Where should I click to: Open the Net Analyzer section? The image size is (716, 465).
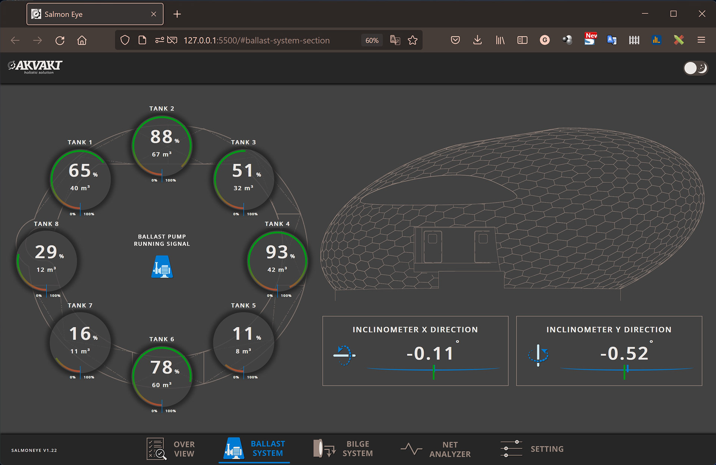[x=436, y=449]
